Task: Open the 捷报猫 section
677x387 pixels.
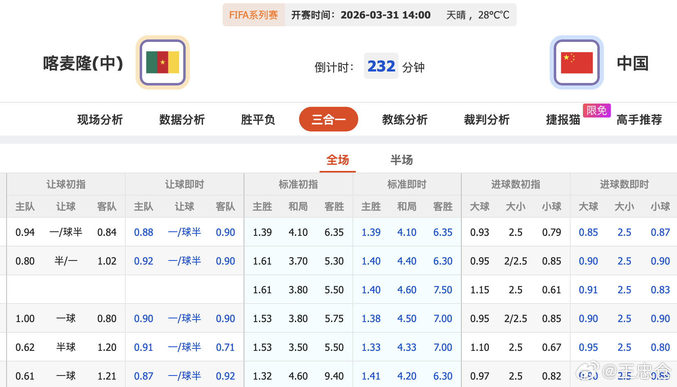Action: point(562,120)
